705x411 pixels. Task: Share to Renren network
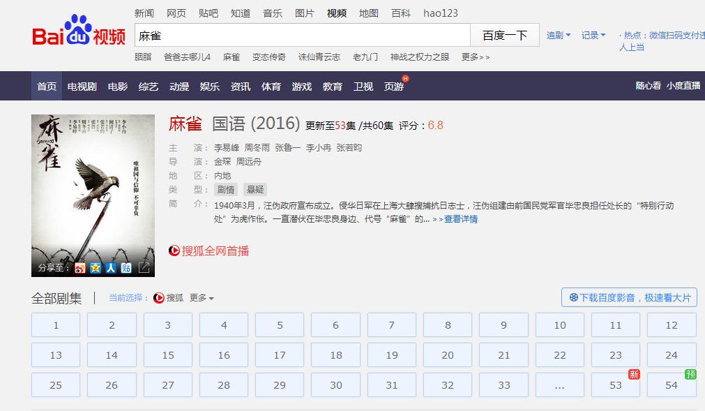[x=109, y=268]
